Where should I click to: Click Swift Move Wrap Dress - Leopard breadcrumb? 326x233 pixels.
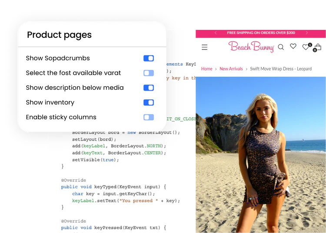281,69
